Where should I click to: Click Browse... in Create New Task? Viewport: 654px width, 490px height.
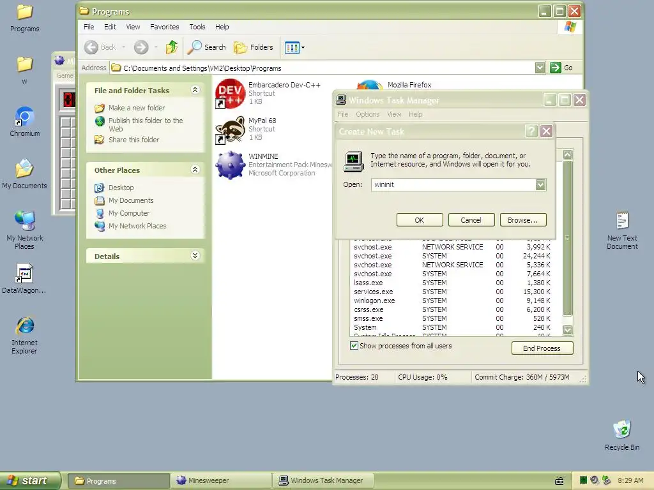click(523, 220)
